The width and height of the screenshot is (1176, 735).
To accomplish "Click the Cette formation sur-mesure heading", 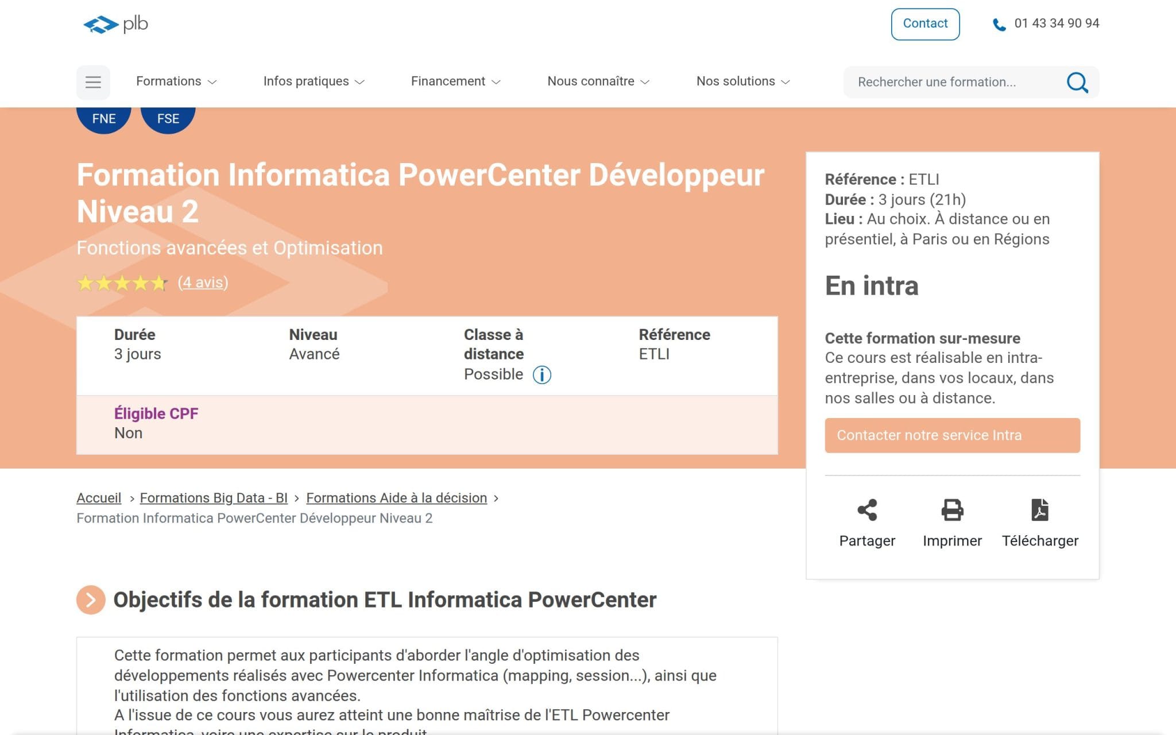I will coord(922,338).
